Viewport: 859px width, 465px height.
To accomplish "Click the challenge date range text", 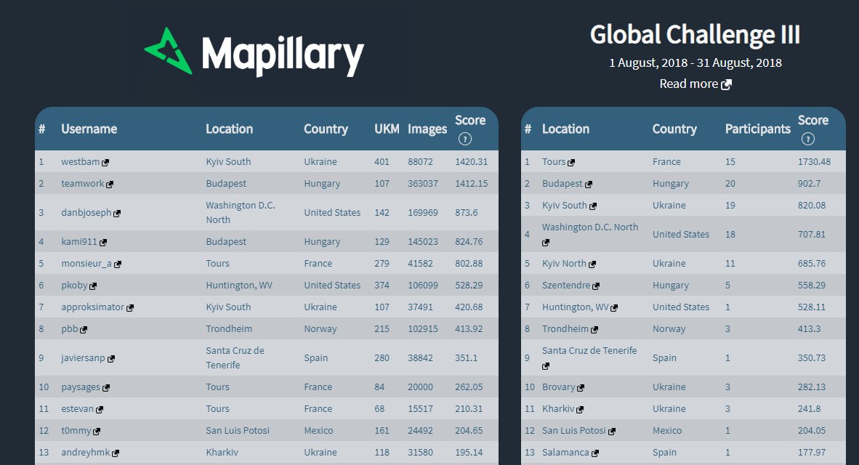I will click(695, 62).
